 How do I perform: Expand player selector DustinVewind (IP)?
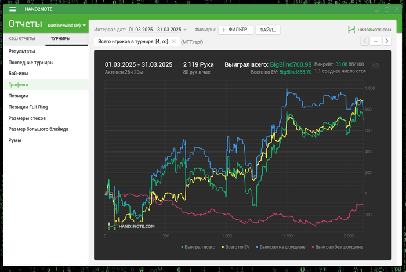[x=67, y=26]
